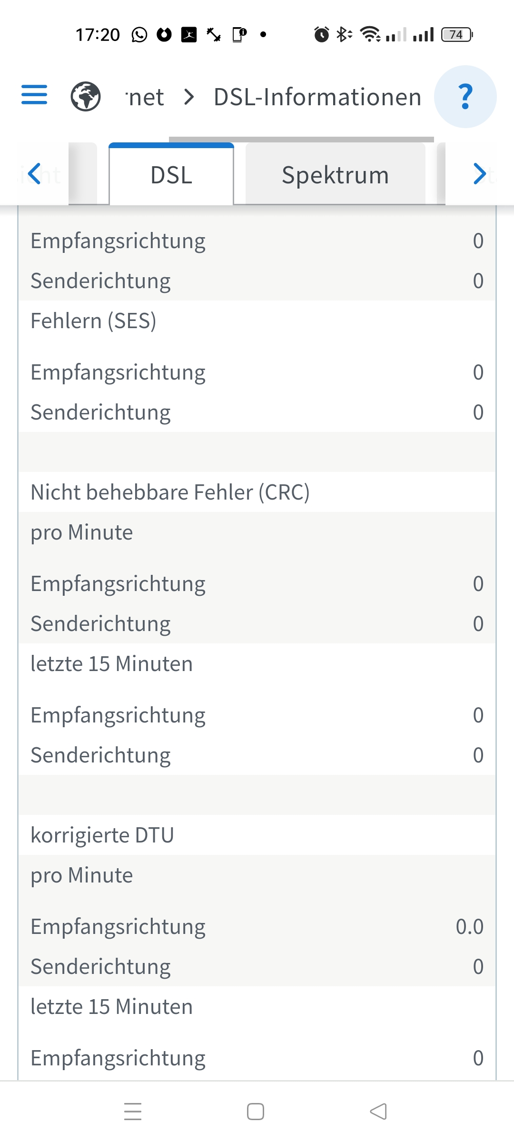Tap the breadcrumb chevron separator
This screenshot has height=1143, width=514.
(189, 97)
